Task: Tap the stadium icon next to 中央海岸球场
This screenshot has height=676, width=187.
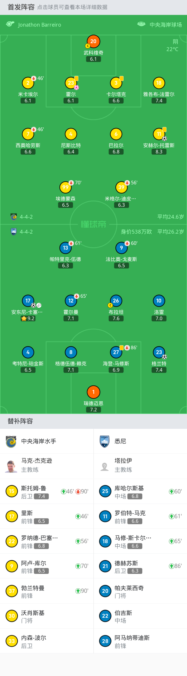Action: 141,24
